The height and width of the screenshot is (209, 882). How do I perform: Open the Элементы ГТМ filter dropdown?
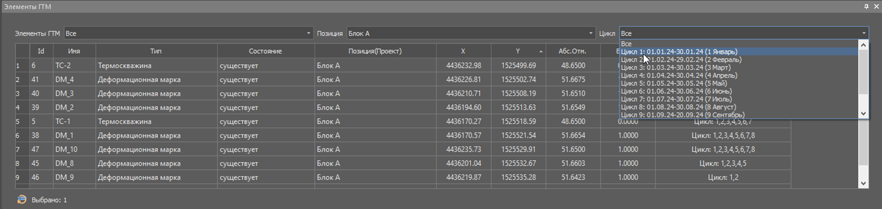coord(308,34)
